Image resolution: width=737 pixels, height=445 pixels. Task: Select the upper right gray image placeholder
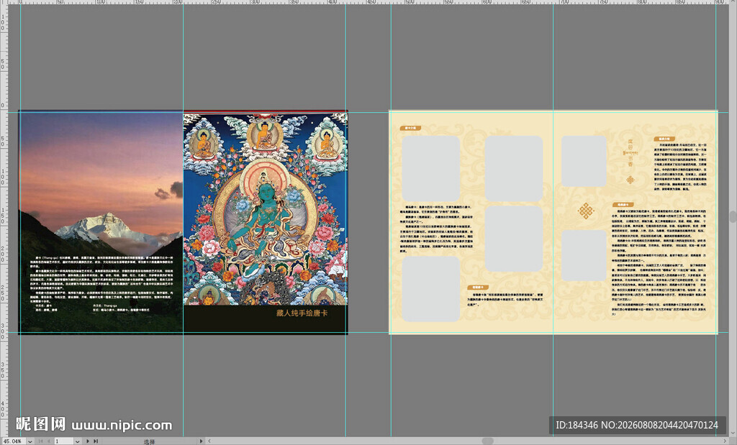pos(584,161)
